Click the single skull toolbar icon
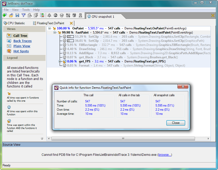This screenshot has width=218, height=170. click(x=62, y=15)
